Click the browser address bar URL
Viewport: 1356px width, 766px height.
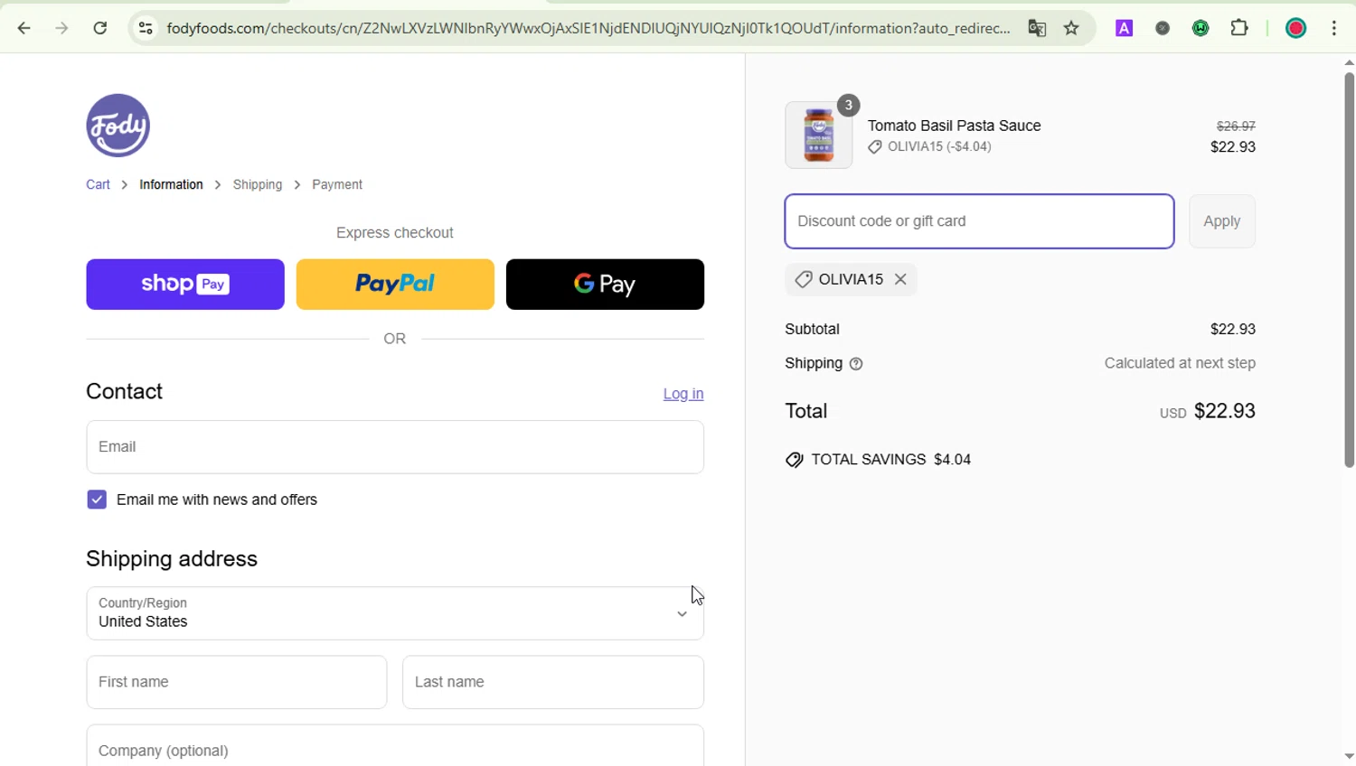[x=588, y=28]
